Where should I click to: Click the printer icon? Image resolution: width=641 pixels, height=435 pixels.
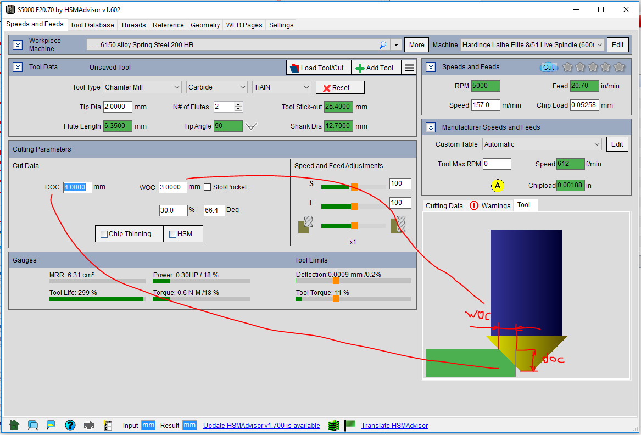coord(89,425)
